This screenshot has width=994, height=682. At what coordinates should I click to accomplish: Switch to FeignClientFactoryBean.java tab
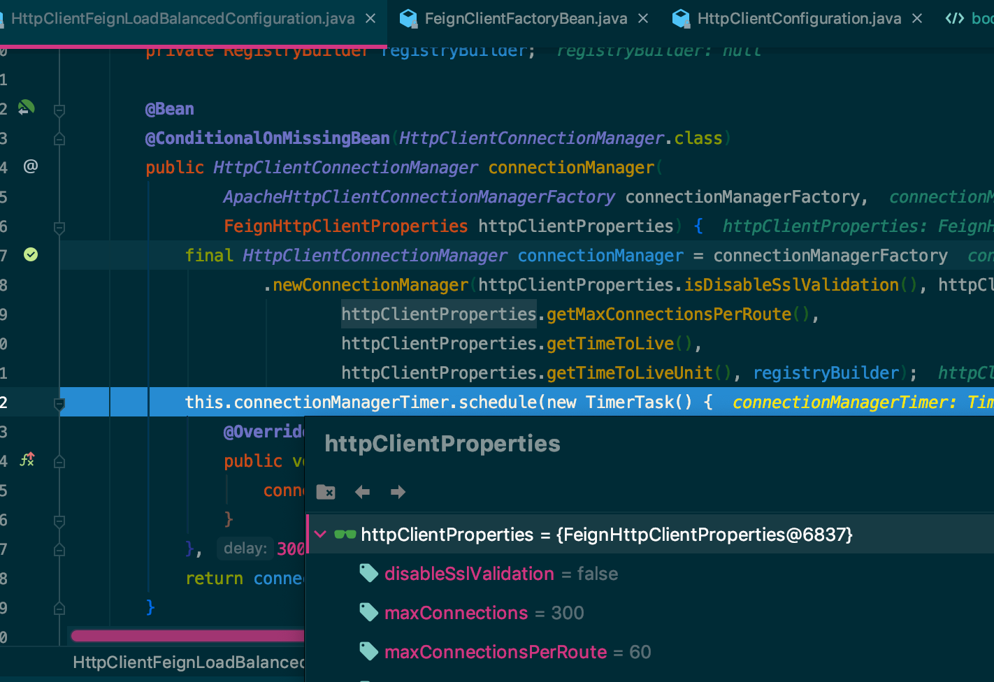pyautogui.click(x=526, y=19)
